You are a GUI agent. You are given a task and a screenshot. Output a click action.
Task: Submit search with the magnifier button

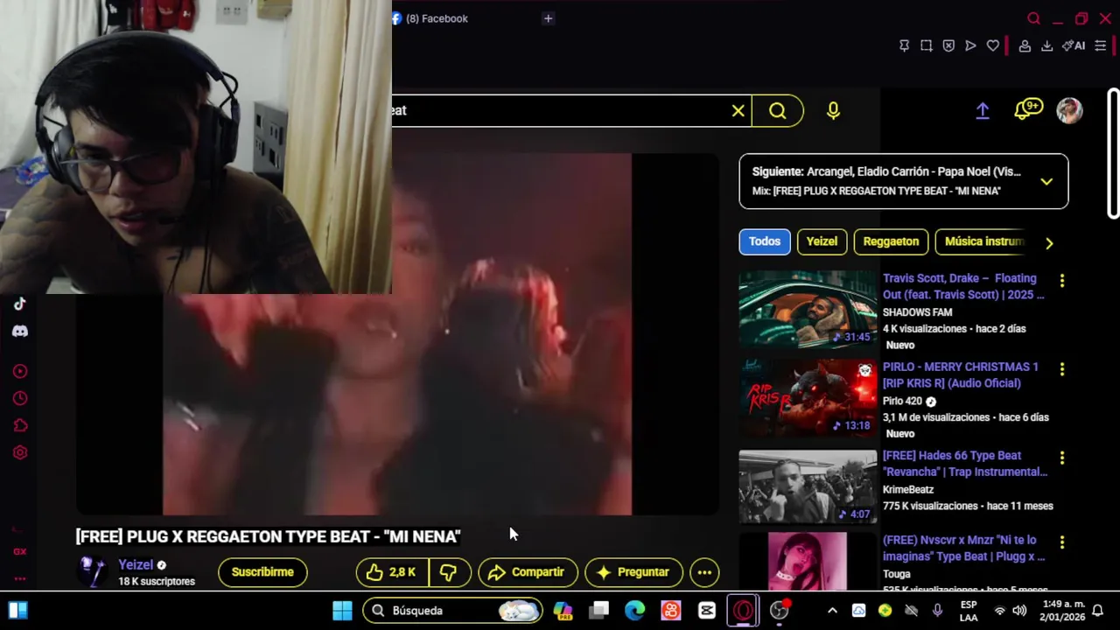point(778,111)
